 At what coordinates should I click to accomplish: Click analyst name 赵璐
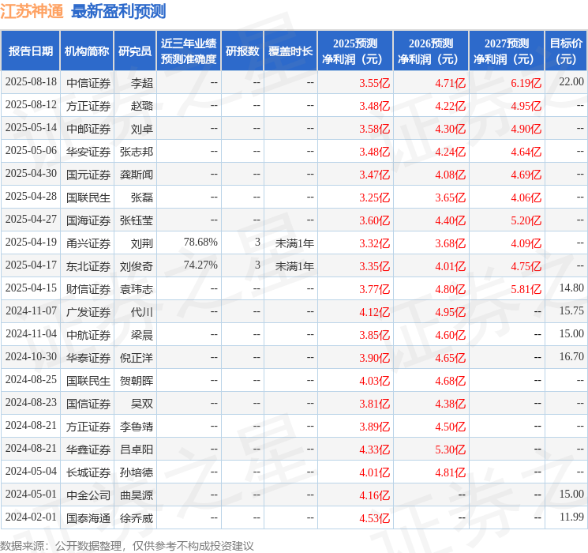142,106
